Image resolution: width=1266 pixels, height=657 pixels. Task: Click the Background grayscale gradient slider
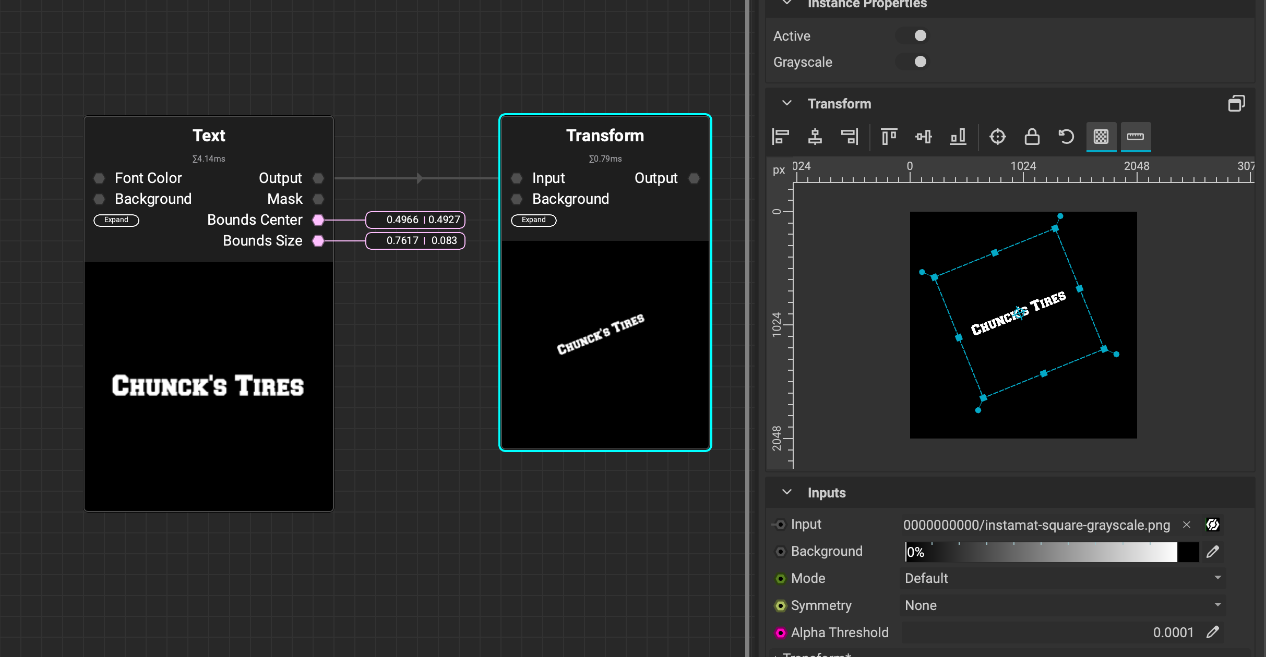(1041, 552)
